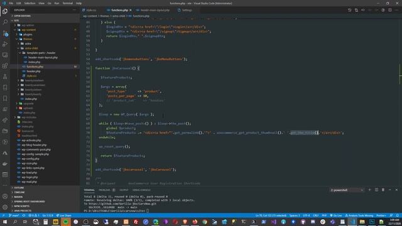Switch to header-main-layout.php editor tab
Screen dimensions: 402x226
click(155, 10)
